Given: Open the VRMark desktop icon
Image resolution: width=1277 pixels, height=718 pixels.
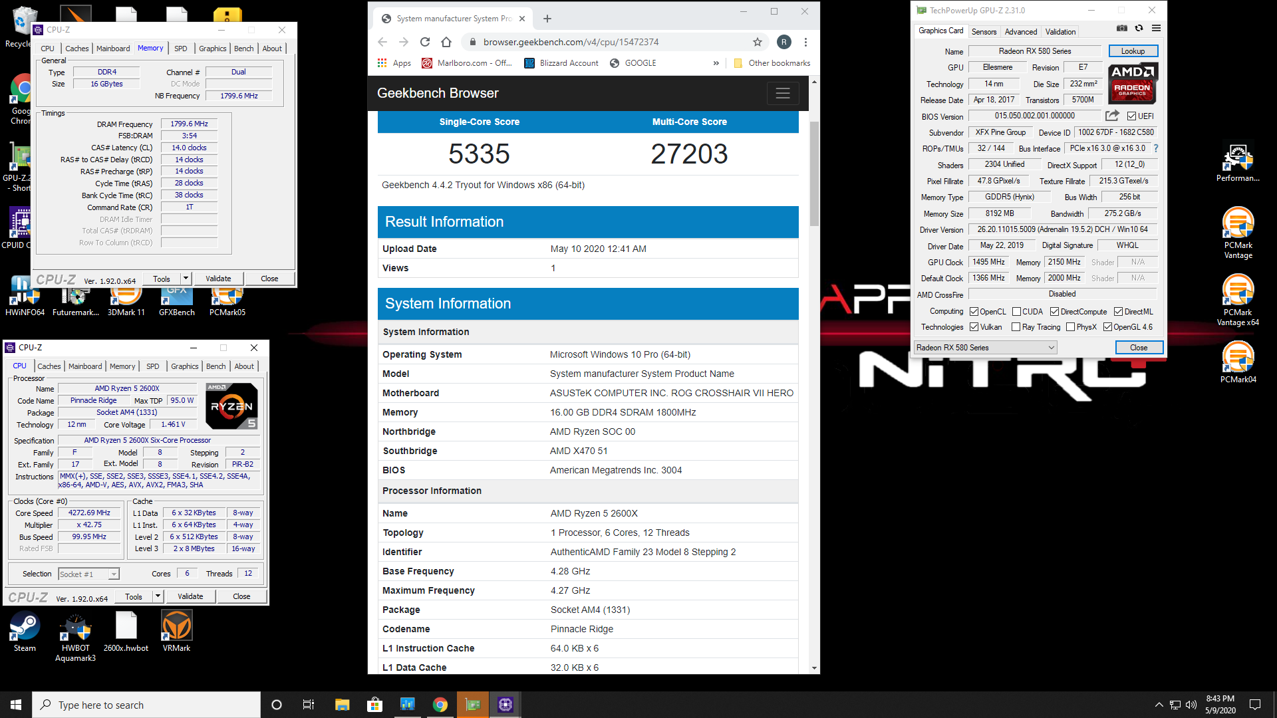Looking at the screenshot, I should click(x=176, y=632).
